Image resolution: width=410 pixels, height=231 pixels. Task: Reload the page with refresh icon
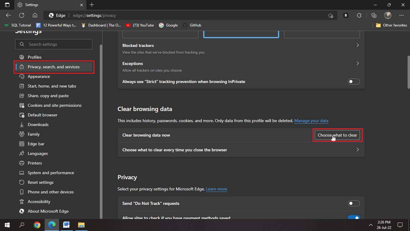pyautogui.click(x=22, y=15)
